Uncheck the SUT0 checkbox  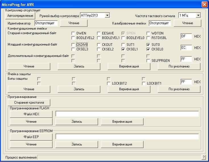[x=148, y=45]
